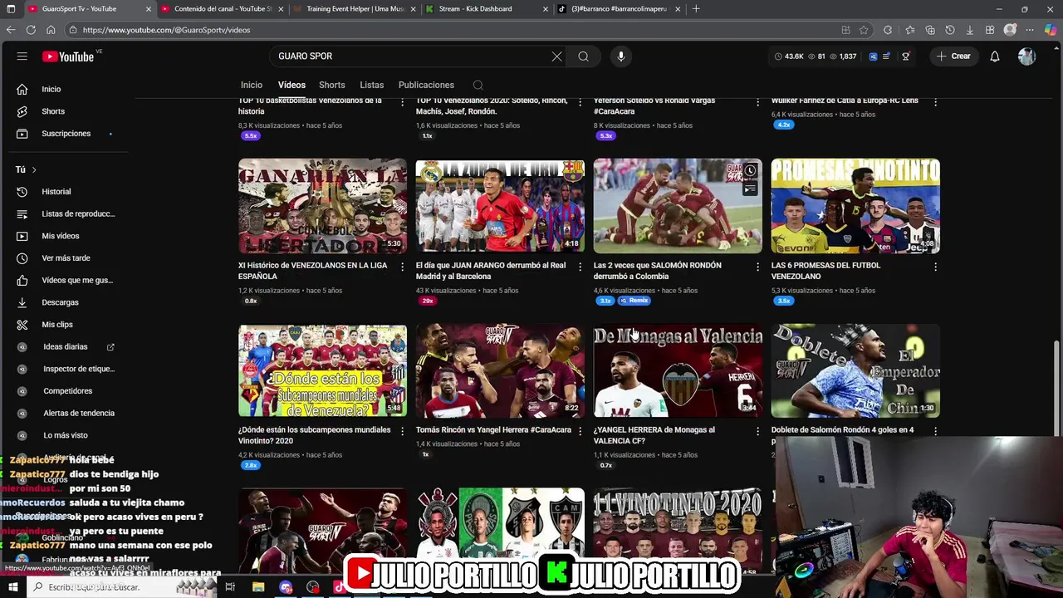Open options for LAS 6 PROMESAS video
This screenshot has width=1063, height=598.
tap(935, 267)
